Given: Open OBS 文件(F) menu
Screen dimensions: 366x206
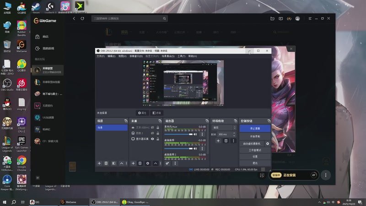Looking at the screenshot, I should [x=101, y=56].
